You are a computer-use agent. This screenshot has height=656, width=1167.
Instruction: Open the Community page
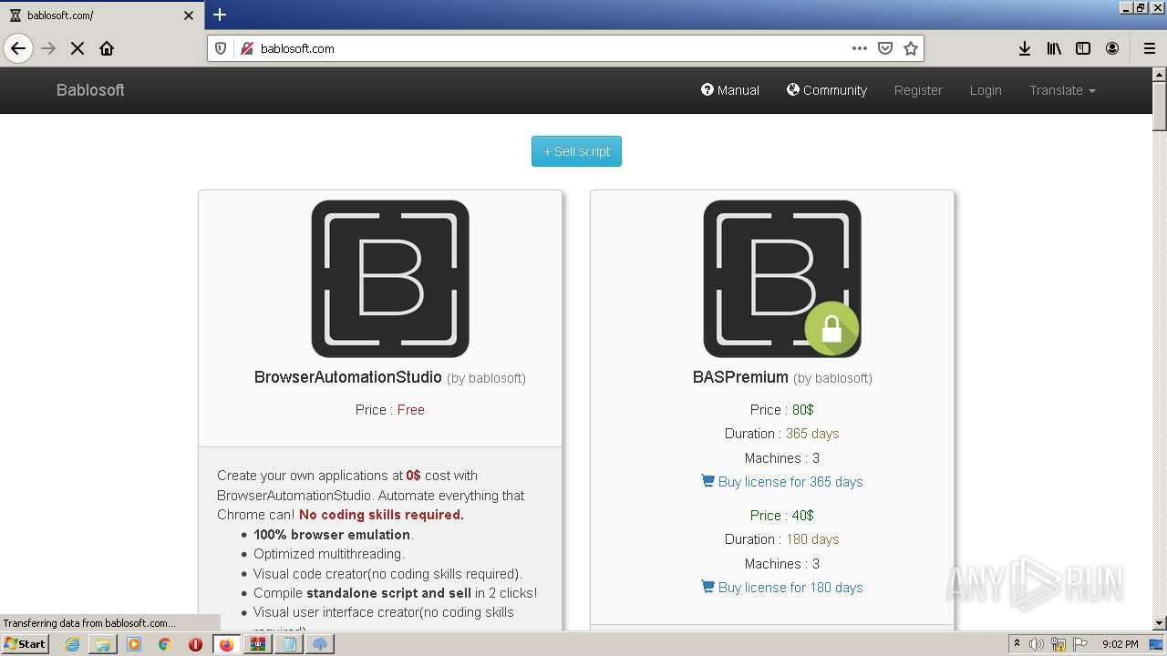827,90
